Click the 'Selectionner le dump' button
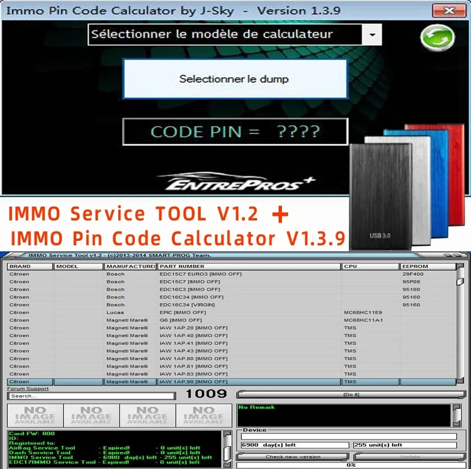471x469 pixels. click(x=235, y=79)
